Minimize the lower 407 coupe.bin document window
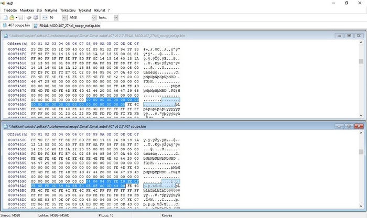The height and width of the screenshot is (218, 367). tap(338, 127)
